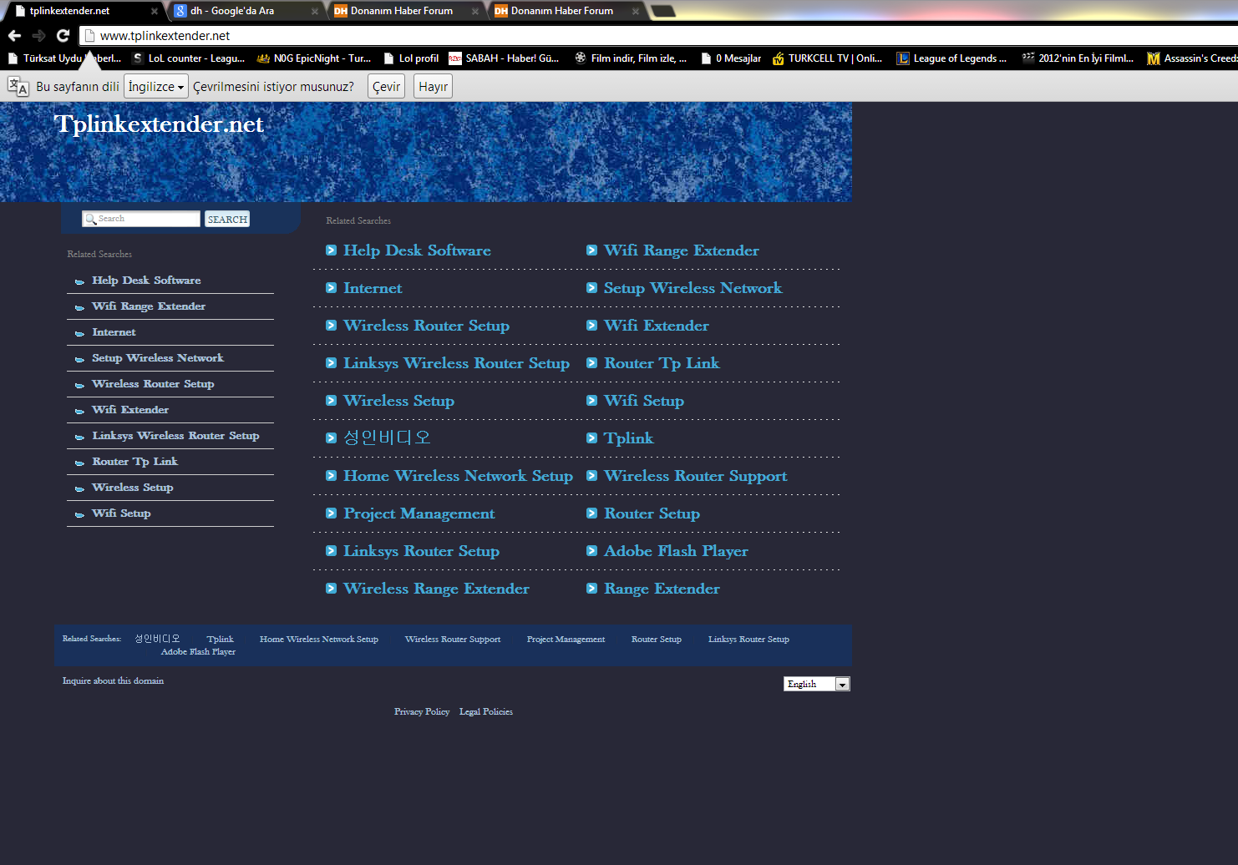Click the Hayır button
The image size is (1238, 865).
(x=434, y=86)
